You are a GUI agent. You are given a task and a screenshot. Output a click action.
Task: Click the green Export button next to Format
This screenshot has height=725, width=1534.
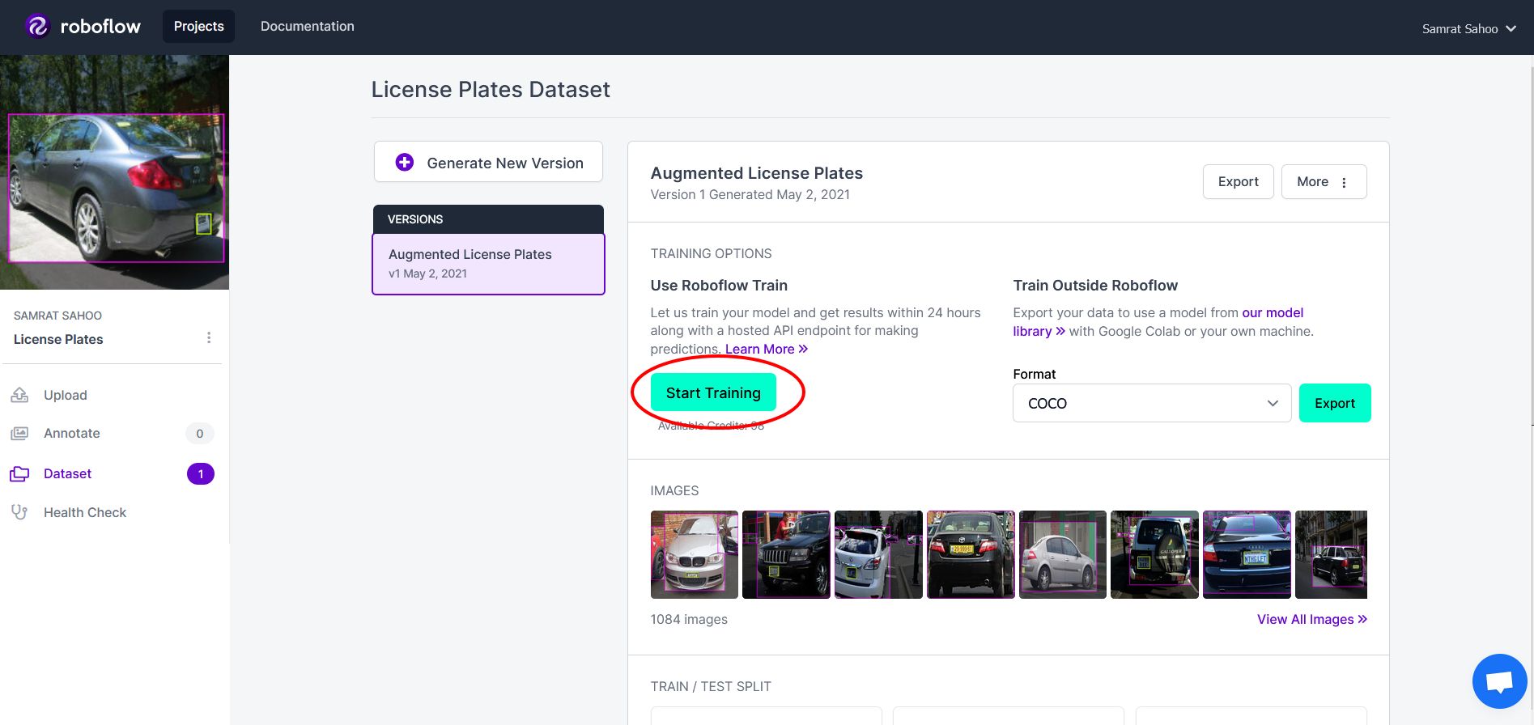click(x=1335, y=403)
